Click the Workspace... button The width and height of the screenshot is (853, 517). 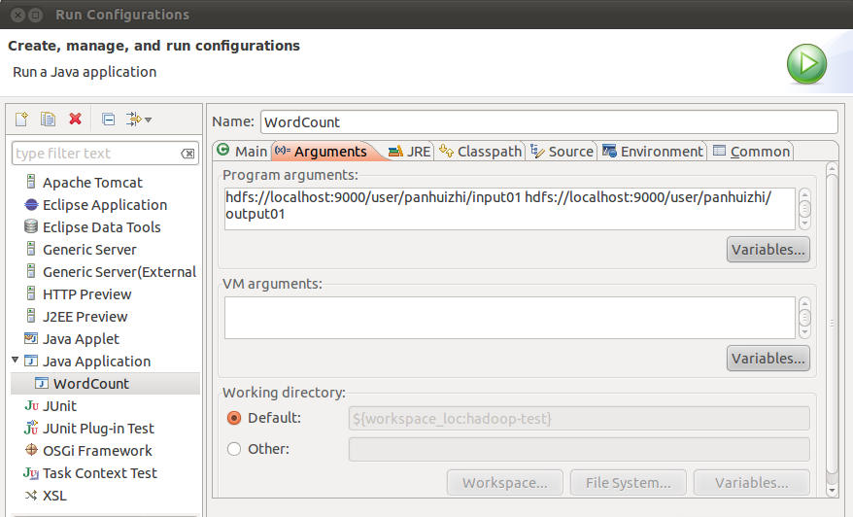pyautogui.click(x=504, y=483)
